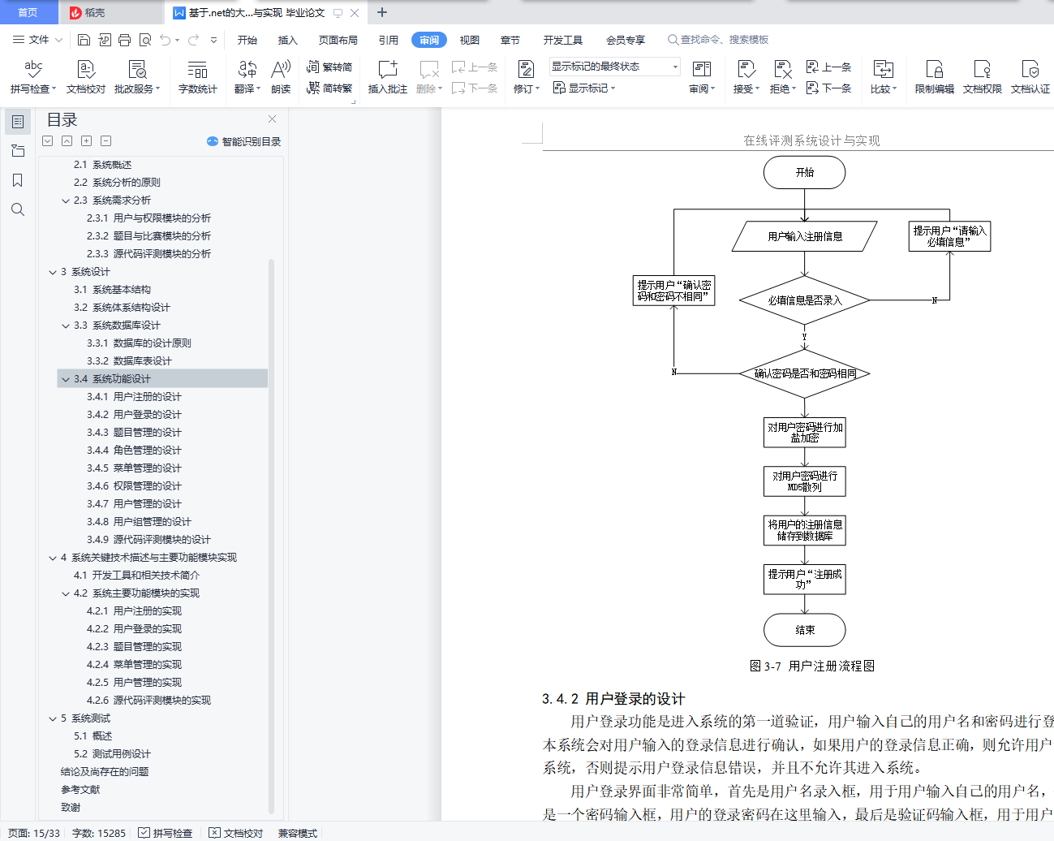The image size is (1054, 841).
Task: Jump to 3.4.9 源代码评测模块的设计
Action: (148, 540)
